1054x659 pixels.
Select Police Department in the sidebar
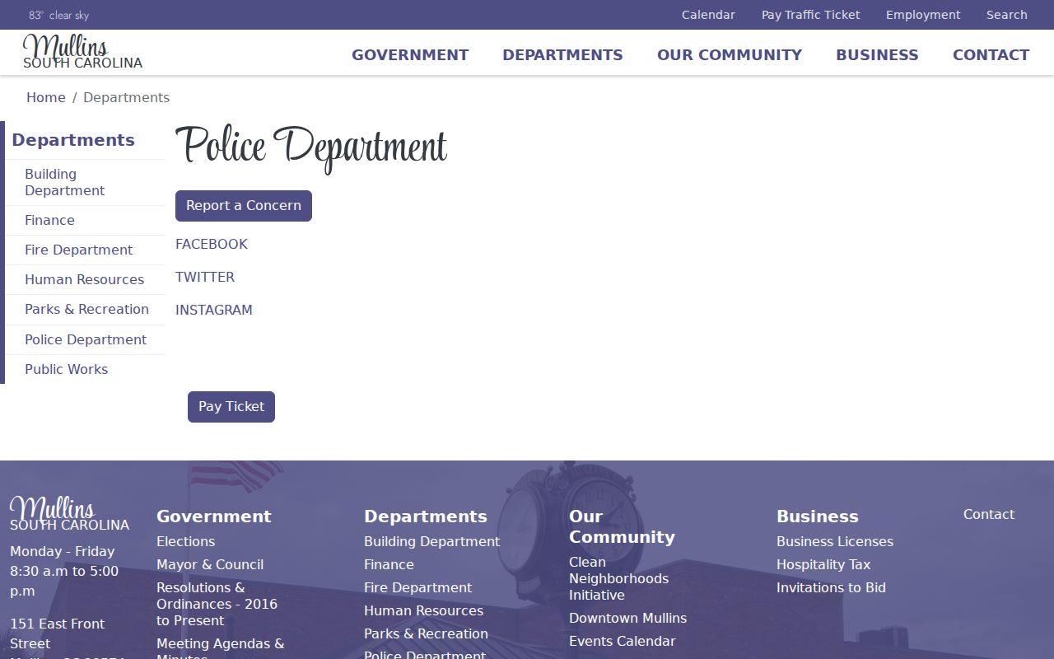pyautogui.click(x=86, y=339)
